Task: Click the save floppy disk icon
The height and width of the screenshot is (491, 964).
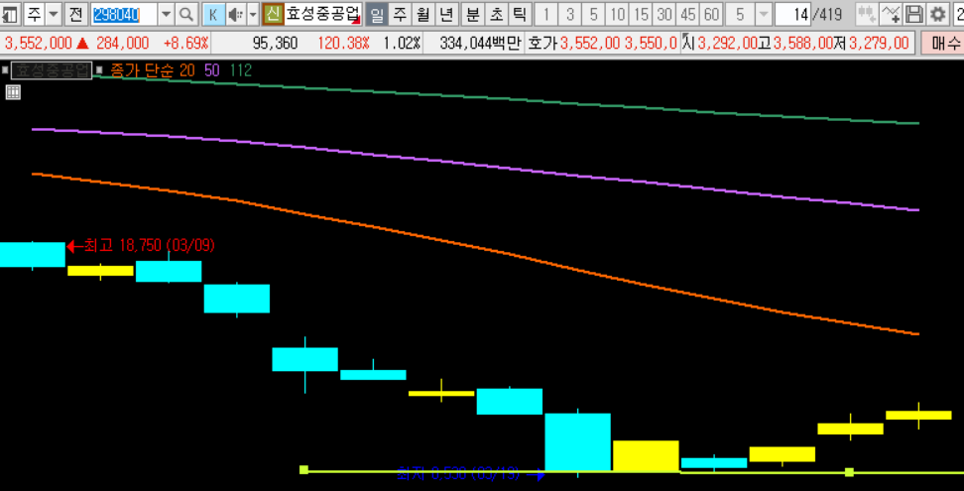Action: [x=914, y=14]
